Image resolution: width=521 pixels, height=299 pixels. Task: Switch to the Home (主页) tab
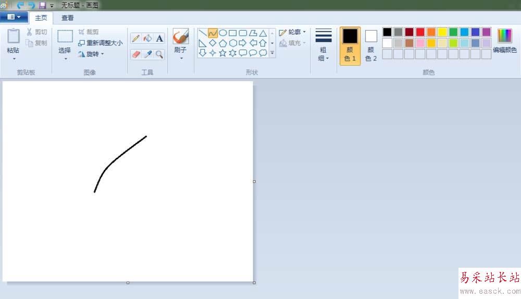click(41, 18)
